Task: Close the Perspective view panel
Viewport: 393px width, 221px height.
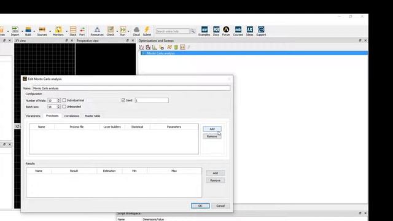Action: tap(133, 41)
